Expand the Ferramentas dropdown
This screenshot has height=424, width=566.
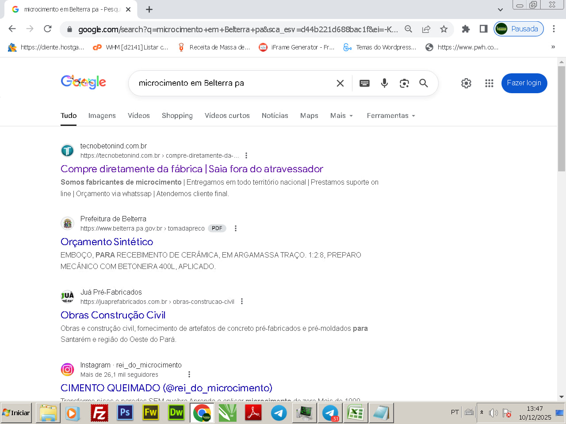point(391,116)
